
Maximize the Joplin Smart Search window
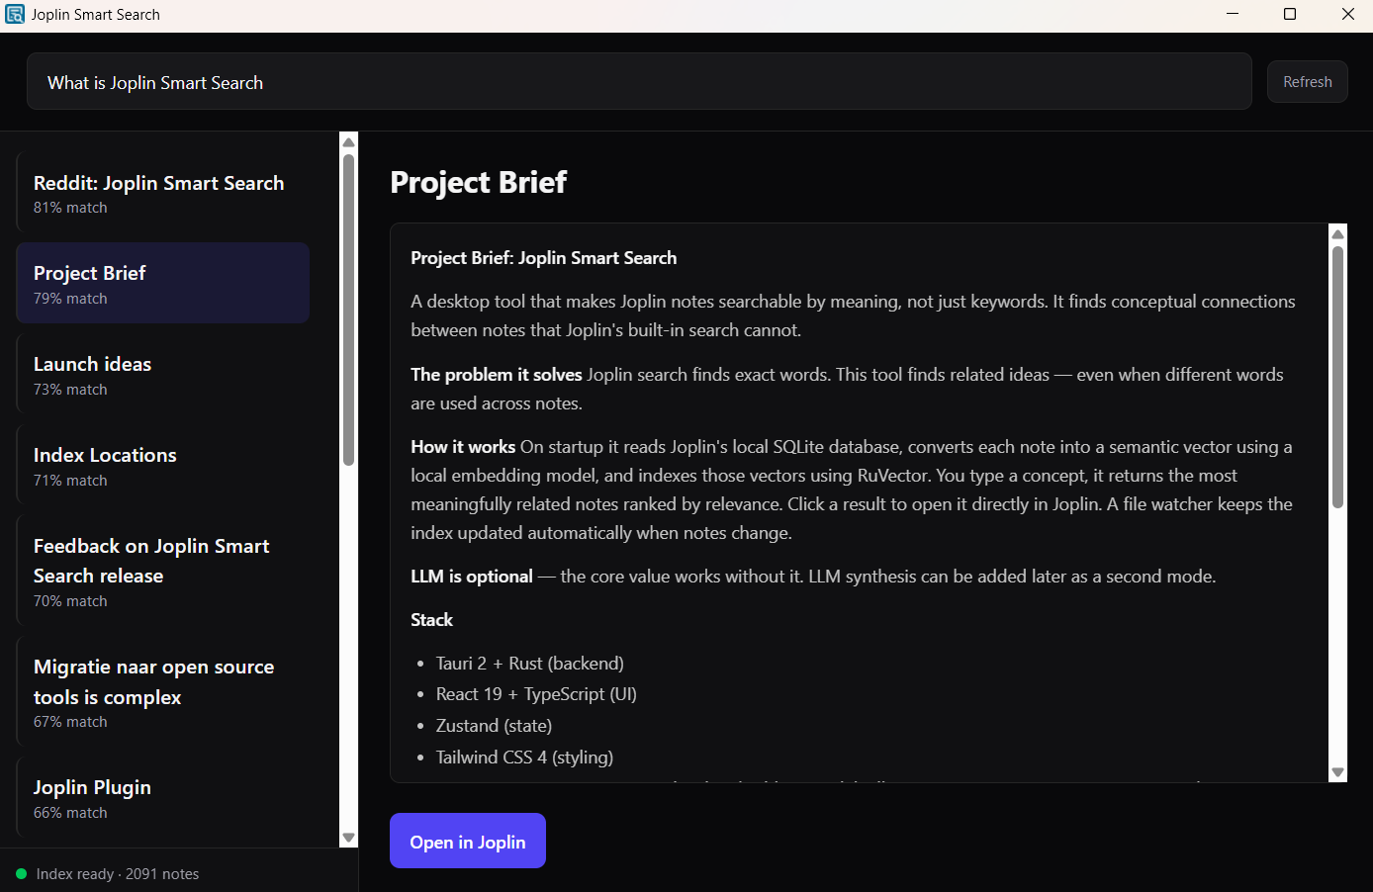pos(1290,15)
